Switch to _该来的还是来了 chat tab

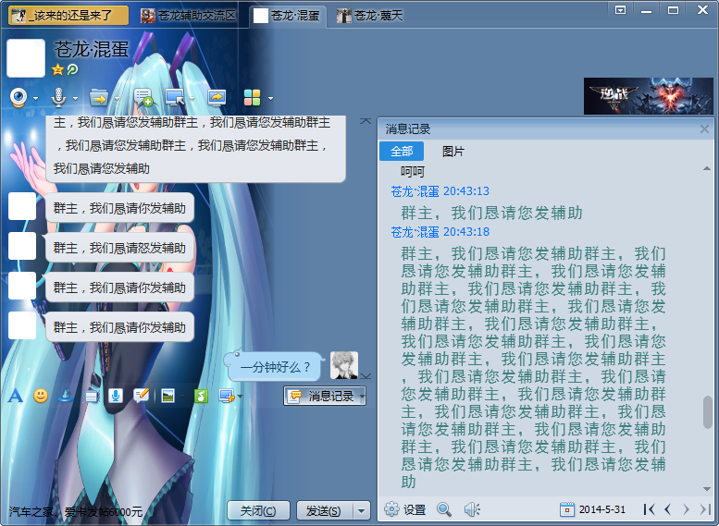(x=68, y=16)
